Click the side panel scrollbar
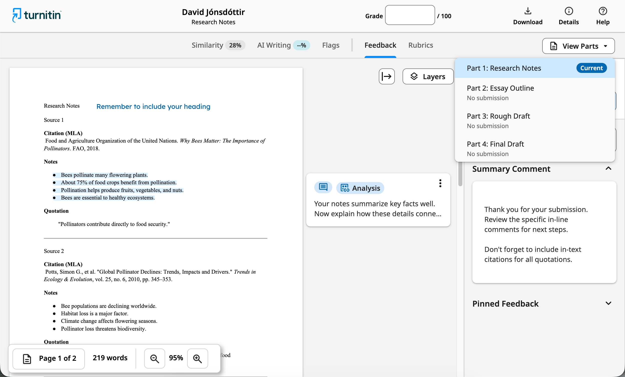625x377 pixels. 460,174
